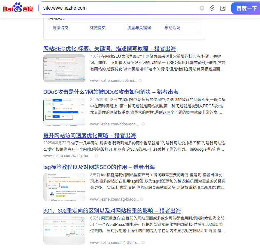Expand dropdown next to liezhe.com/ddos-gon URL
260x249 pixels.
(143, 124)
